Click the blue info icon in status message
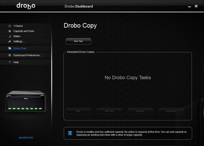204x146 pixels. coord(70,133)
